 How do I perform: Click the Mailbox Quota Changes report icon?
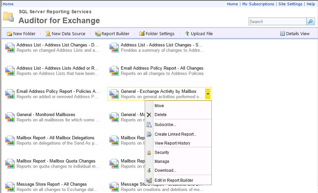tap(10, 163)
